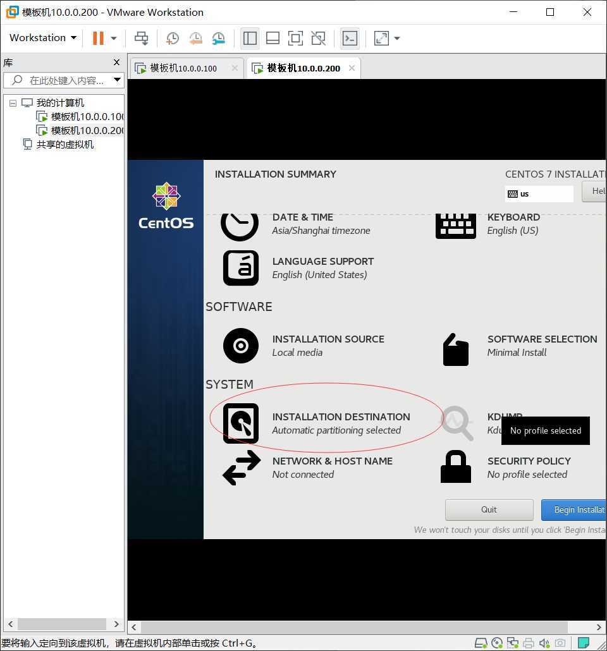Click the CD/DVD drive status icon
The width and height of the screenshot is (607, 651).
click(x=497, y=643)
